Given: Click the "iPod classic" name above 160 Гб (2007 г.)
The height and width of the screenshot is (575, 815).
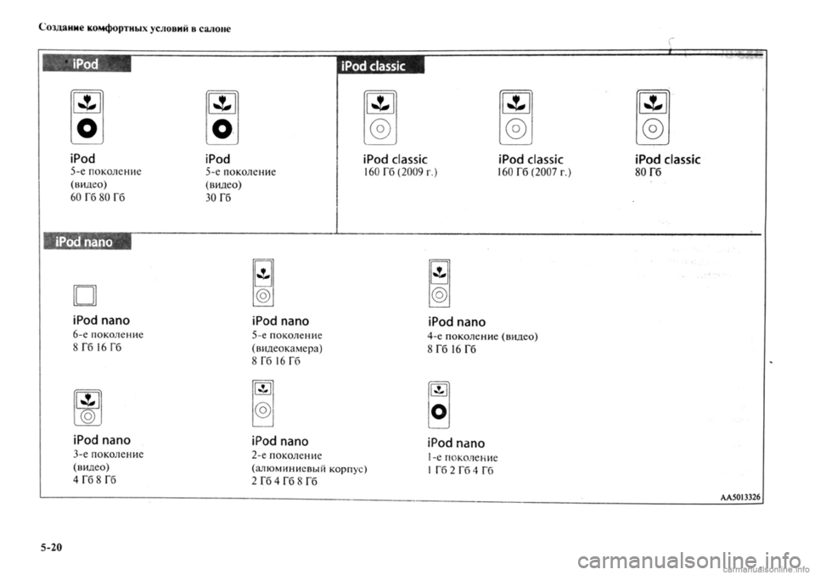Looking at the screenshot, I should pyautogui.click(x=531, y=159).
